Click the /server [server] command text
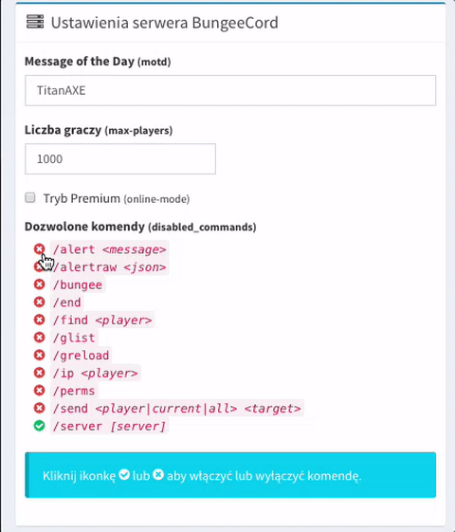 (109, 426)
